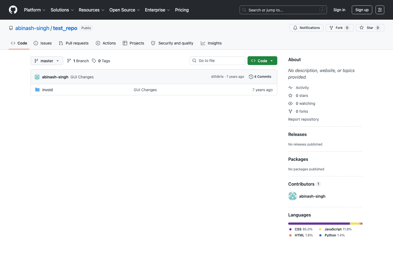View the 1 Branch link

[78, 61]
